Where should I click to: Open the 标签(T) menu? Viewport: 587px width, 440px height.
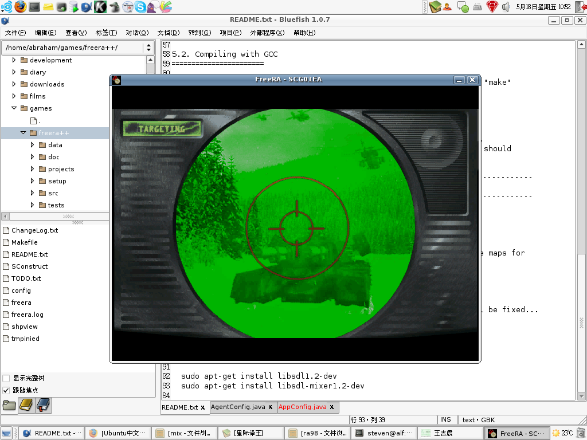pyautogui.click(x=106, y=33)
